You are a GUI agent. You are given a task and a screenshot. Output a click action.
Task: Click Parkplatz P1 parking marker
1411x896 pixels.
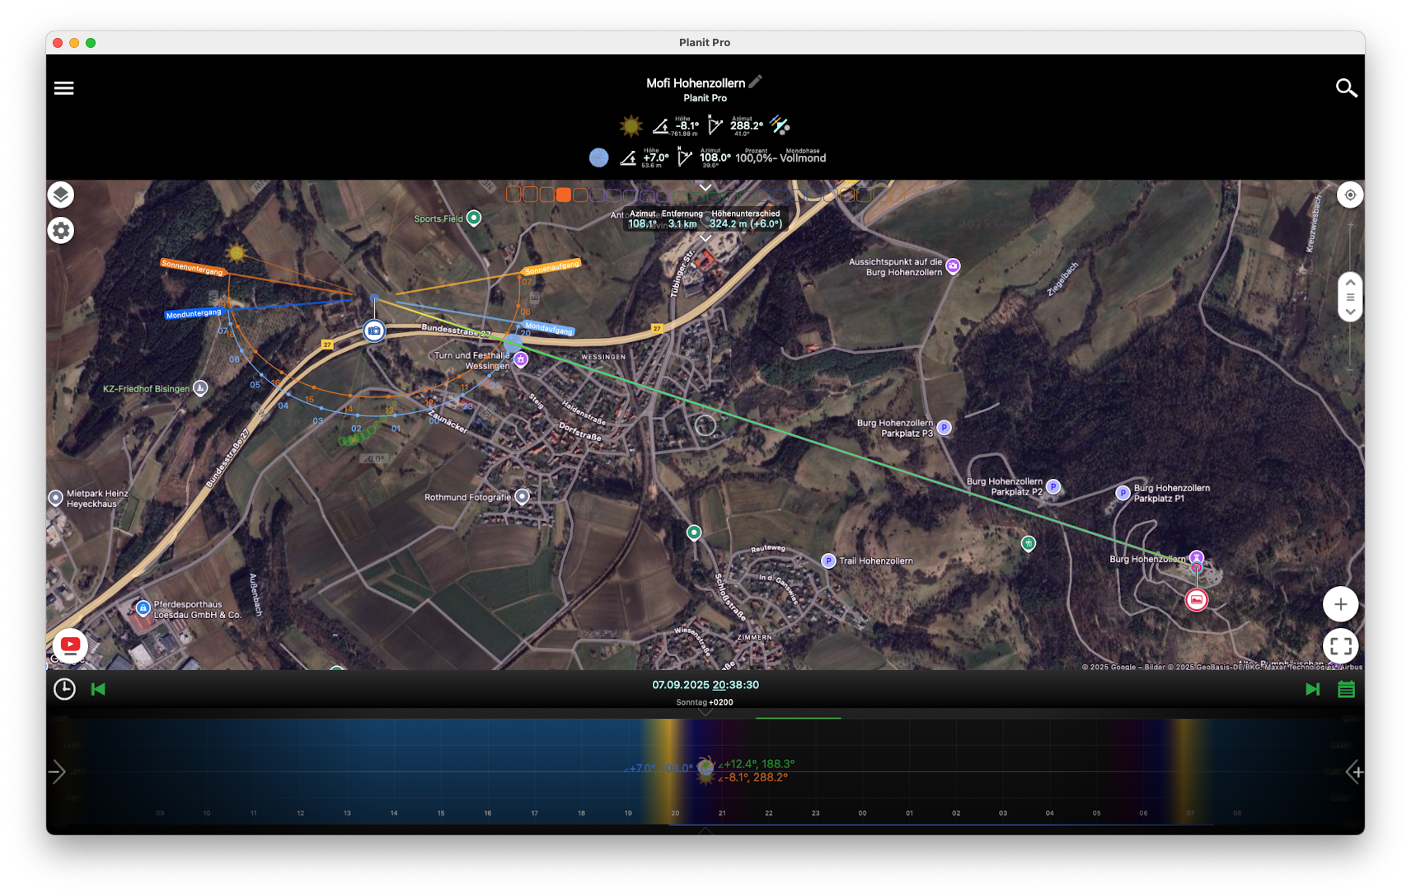(x=1123, y=493)
